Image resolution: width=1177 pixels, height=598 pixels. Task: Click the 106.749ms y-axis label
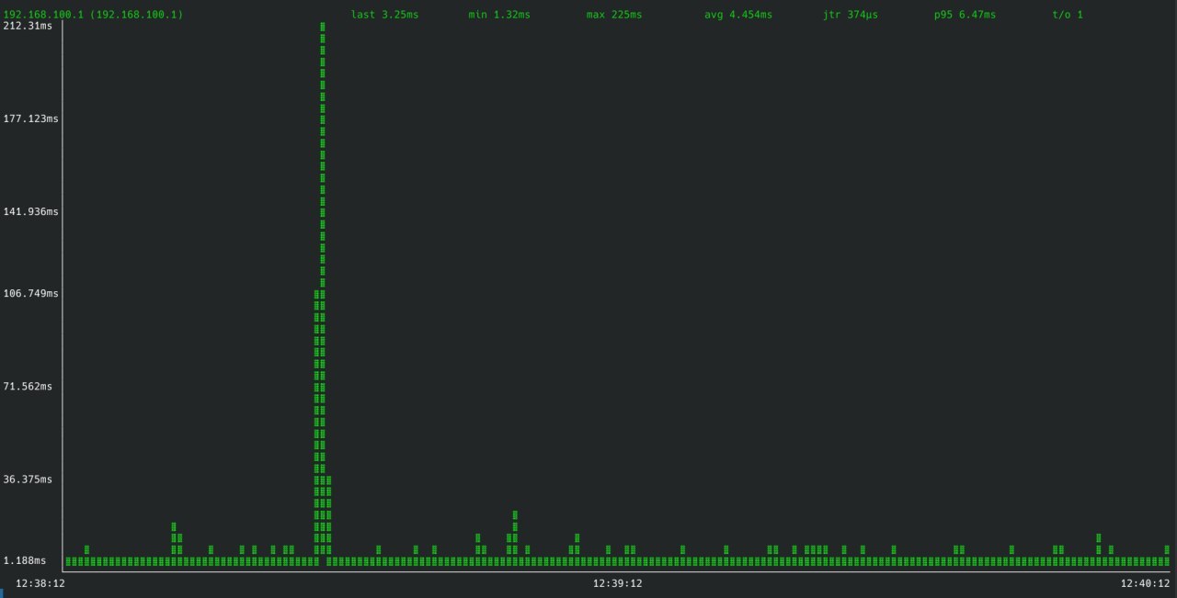(31, 293)
